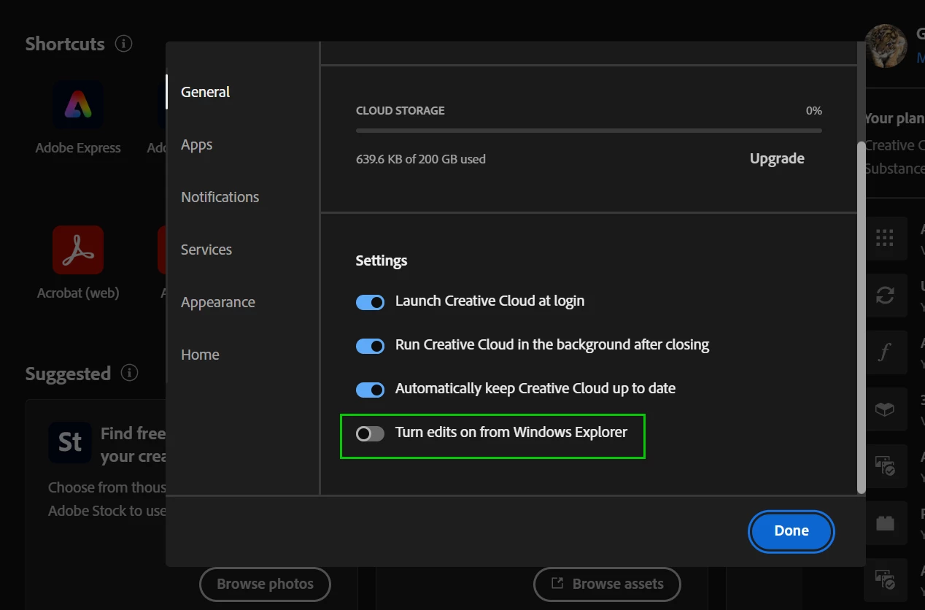925x610 pixels.
Task: Open the Acrobat (web) shortcut icon
Action: pyautogui.click(x=78, y=250)
